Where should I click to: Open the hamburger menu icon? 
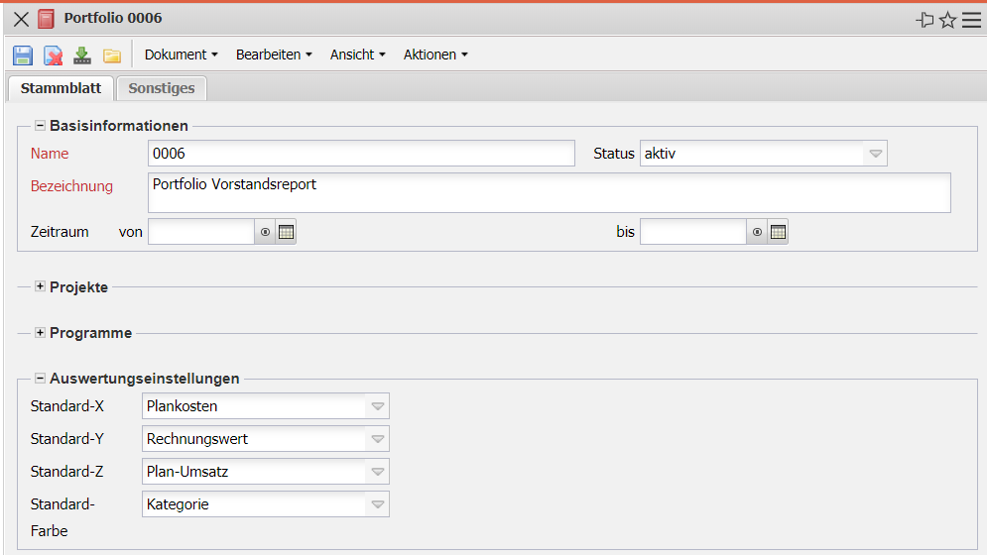tap(971, 20)
